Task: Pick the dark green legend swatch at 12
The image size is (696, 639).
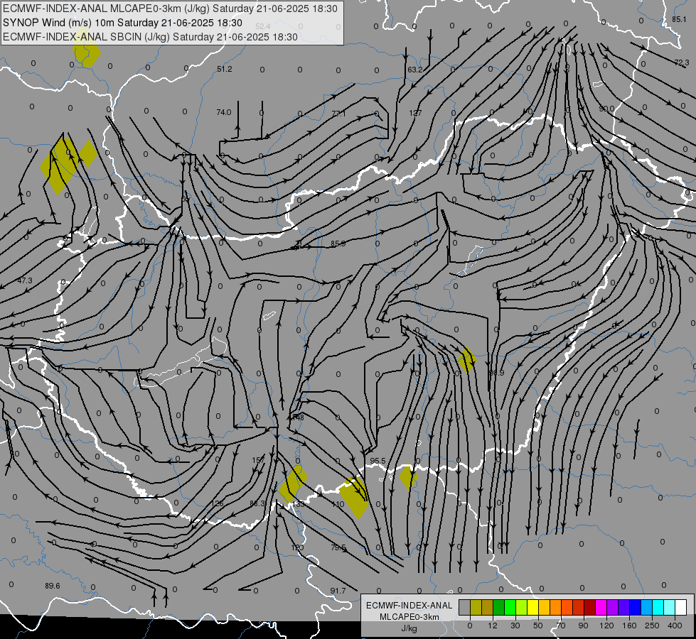Action: pos(498,607)
